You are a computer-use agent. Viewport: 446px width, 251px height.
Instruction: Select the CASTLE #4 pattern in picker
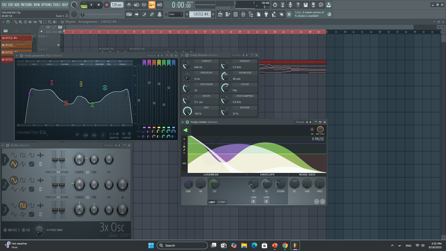pos(17,38)
